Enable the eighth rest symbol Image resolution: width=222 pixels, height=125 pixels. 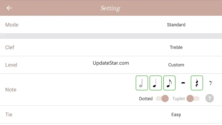click(211, 83)
